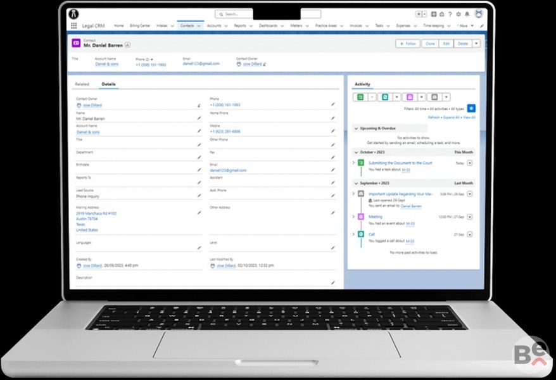Open the Contacts tab dropdown arrow
The height and width of the screenshot is (380, 556).
tap(199, 26)
